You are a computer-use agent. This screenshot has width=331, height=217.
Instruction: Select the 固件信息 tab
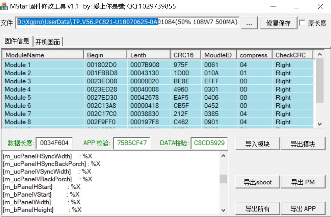[x=17, y=41]
